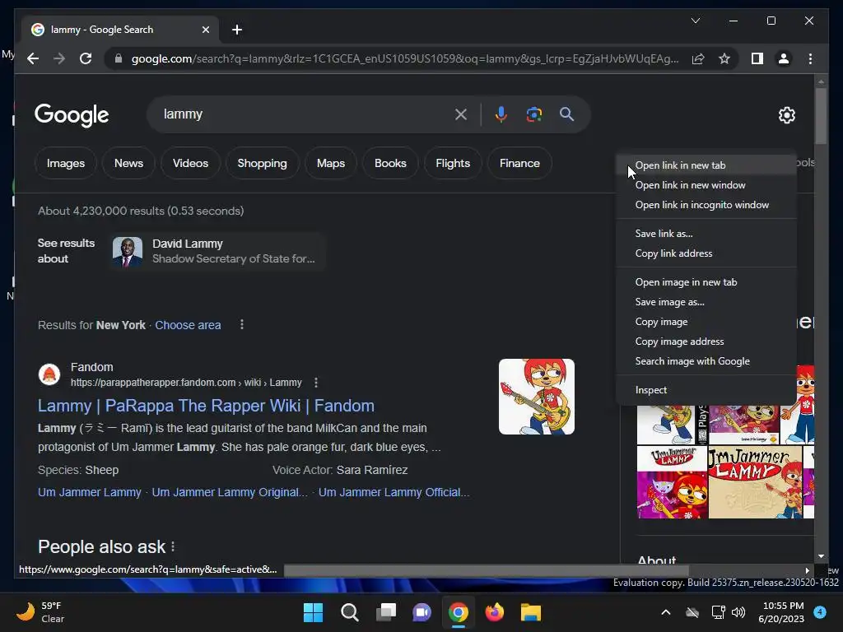The width and height of the screenshot is (843, 632).
Task: Switch to the Videos filter
Action: [190, 164]
